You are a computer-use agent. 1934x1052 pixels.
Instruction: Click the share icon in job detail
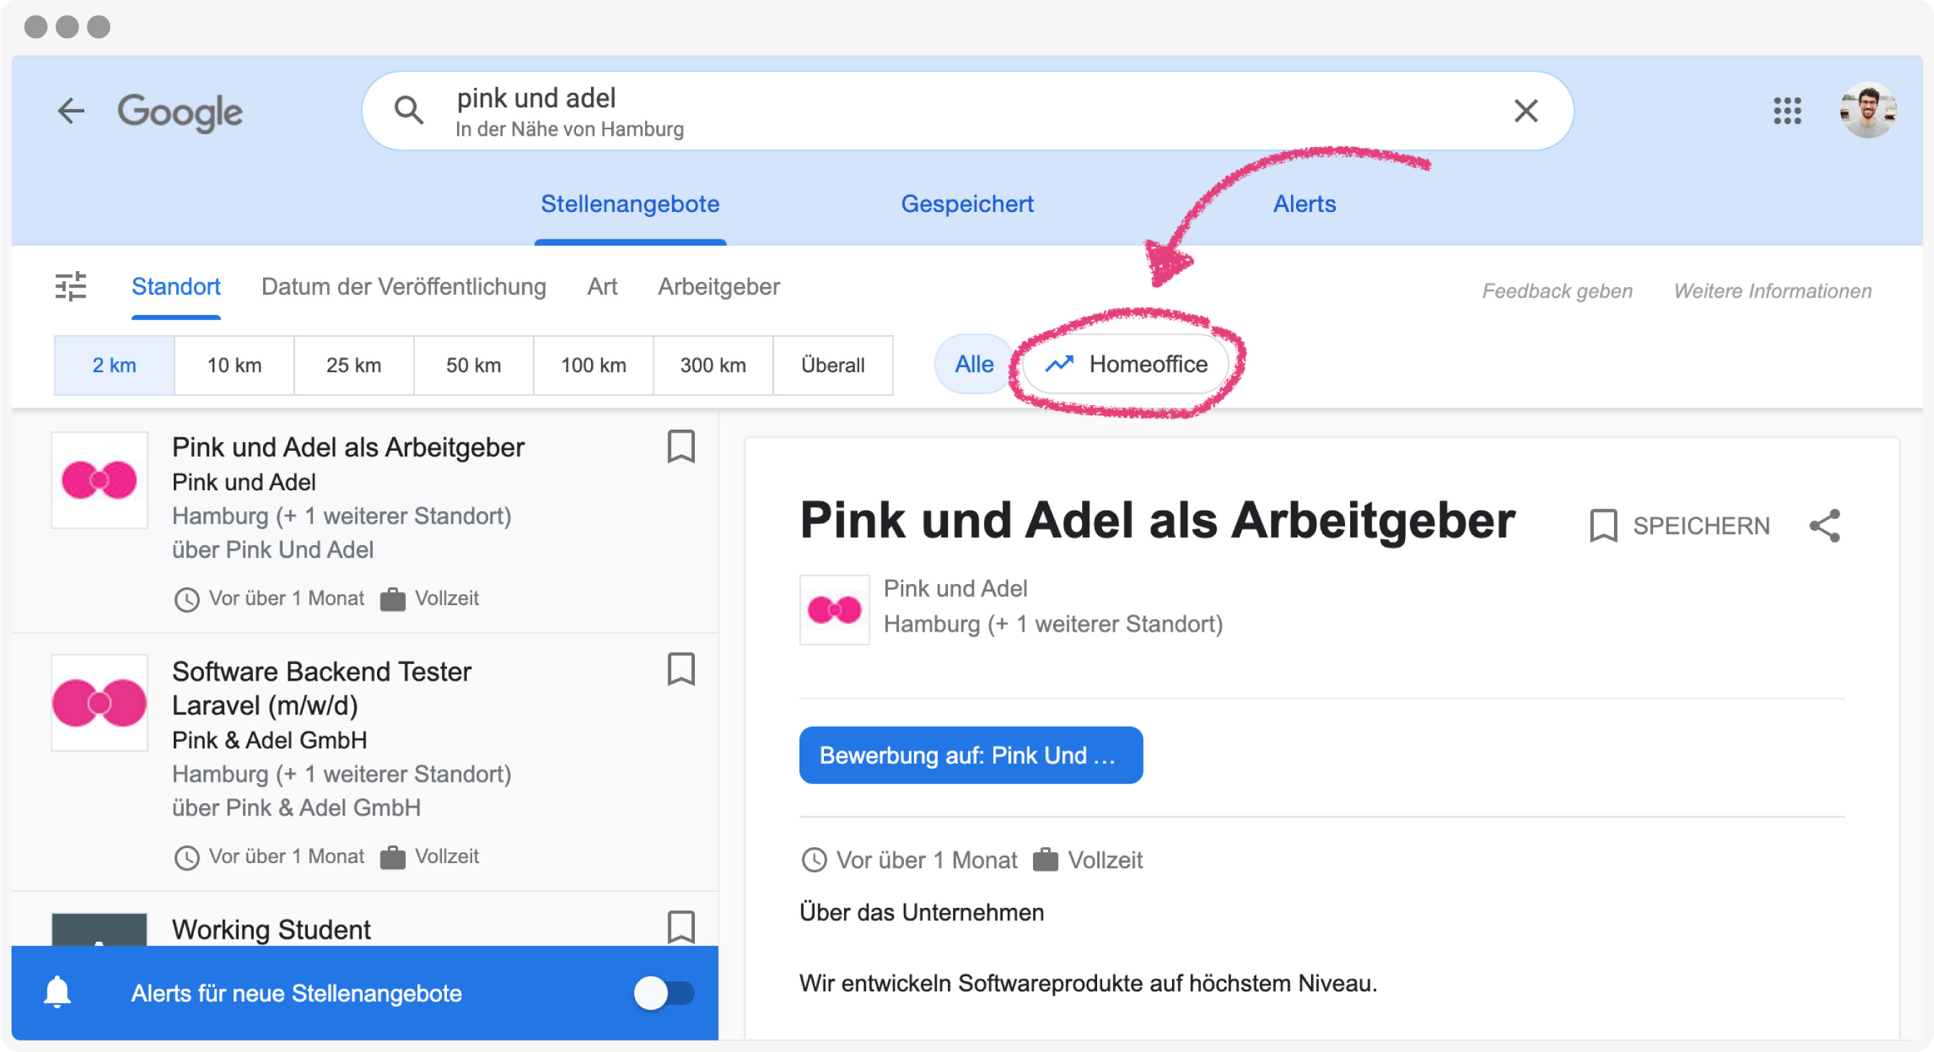coord(1825,526)
